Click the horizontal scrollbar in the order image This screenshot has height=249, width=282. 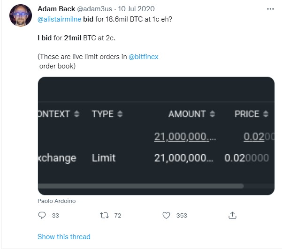point(141,186)
